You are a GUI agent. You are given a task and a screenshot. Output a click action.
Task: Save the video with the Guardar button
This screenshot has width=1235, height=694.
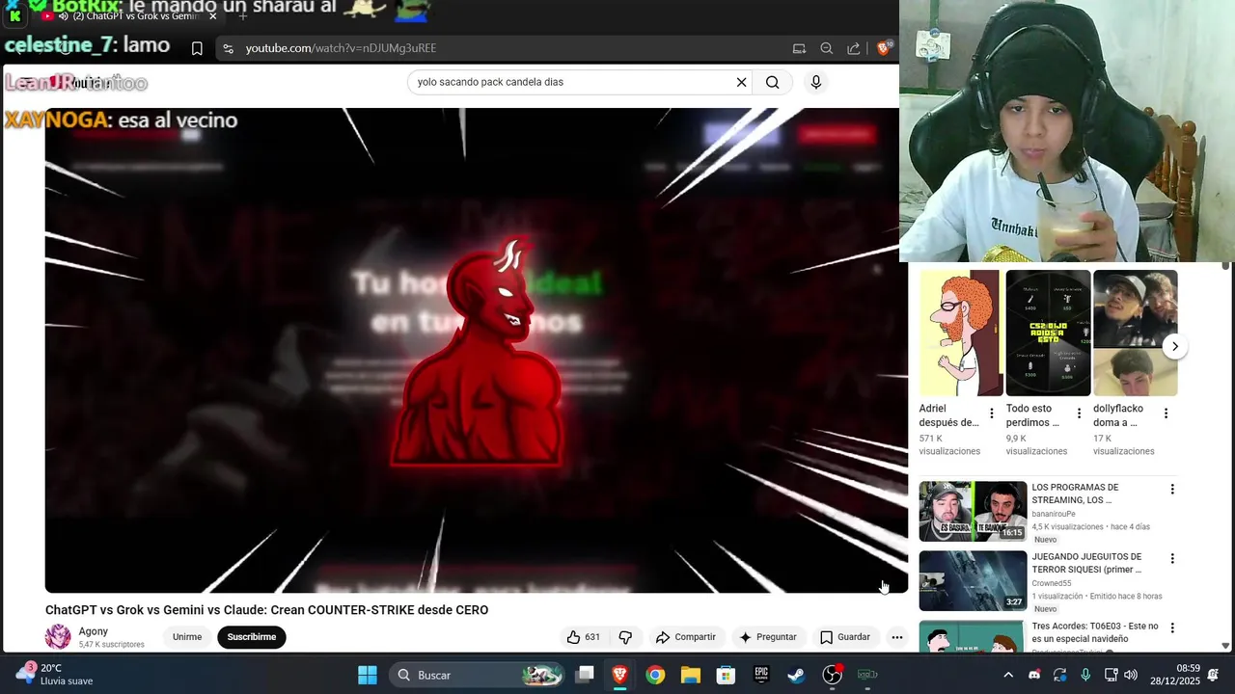pyautogui.click(x=845, y=637)
